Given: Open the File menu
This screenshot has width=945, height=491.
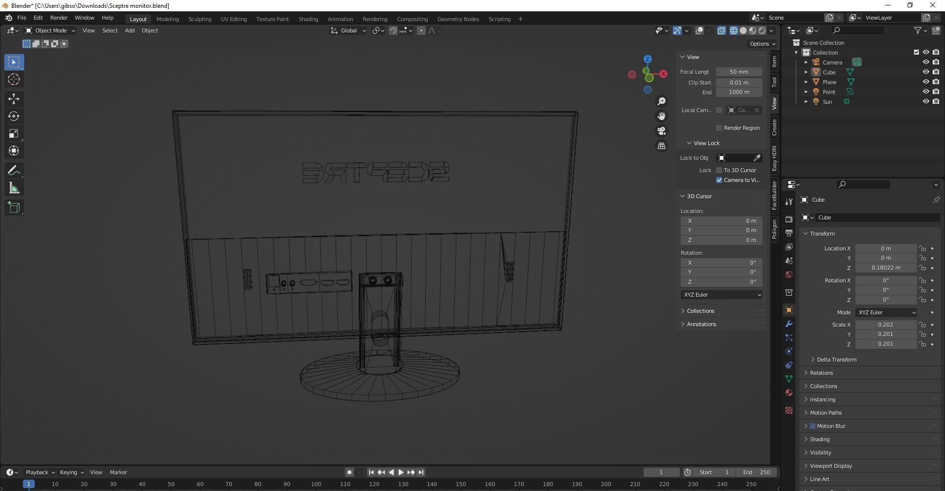Looking at the screenshot, I should point(22,18).
